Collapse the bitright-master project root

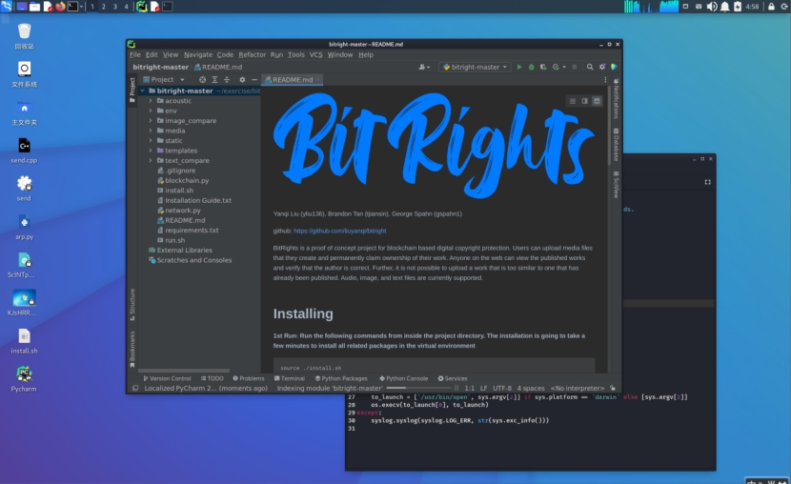point(144,91)
